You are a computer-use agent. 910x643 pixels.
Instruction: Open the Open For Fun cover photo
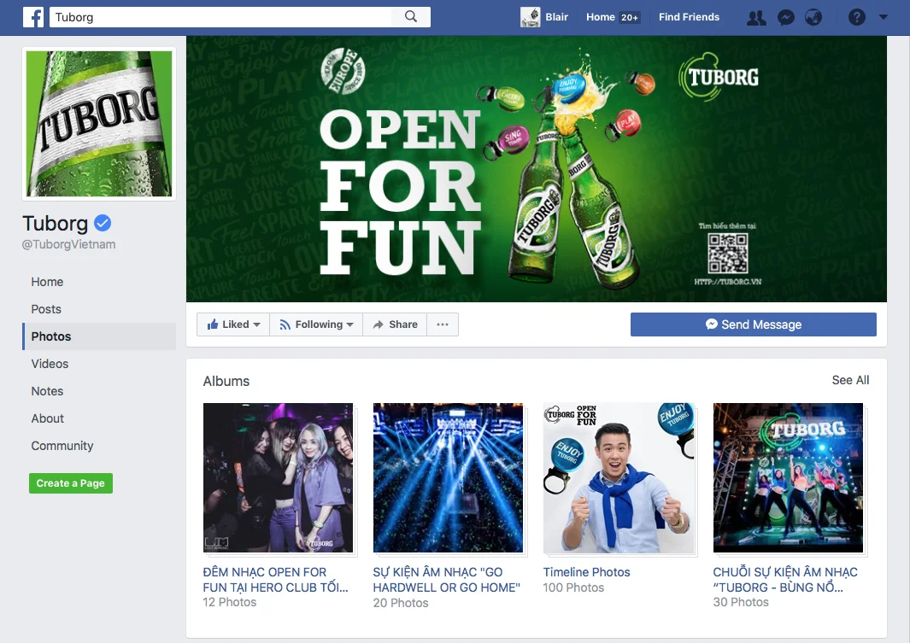coord(537,169)
